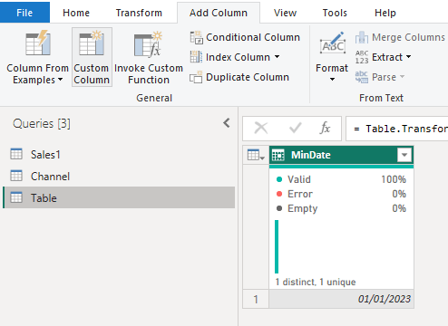Click the MinDate data type icon
Image resolution: width=448 pixels, height=326 pixels.
pos(278,155)
